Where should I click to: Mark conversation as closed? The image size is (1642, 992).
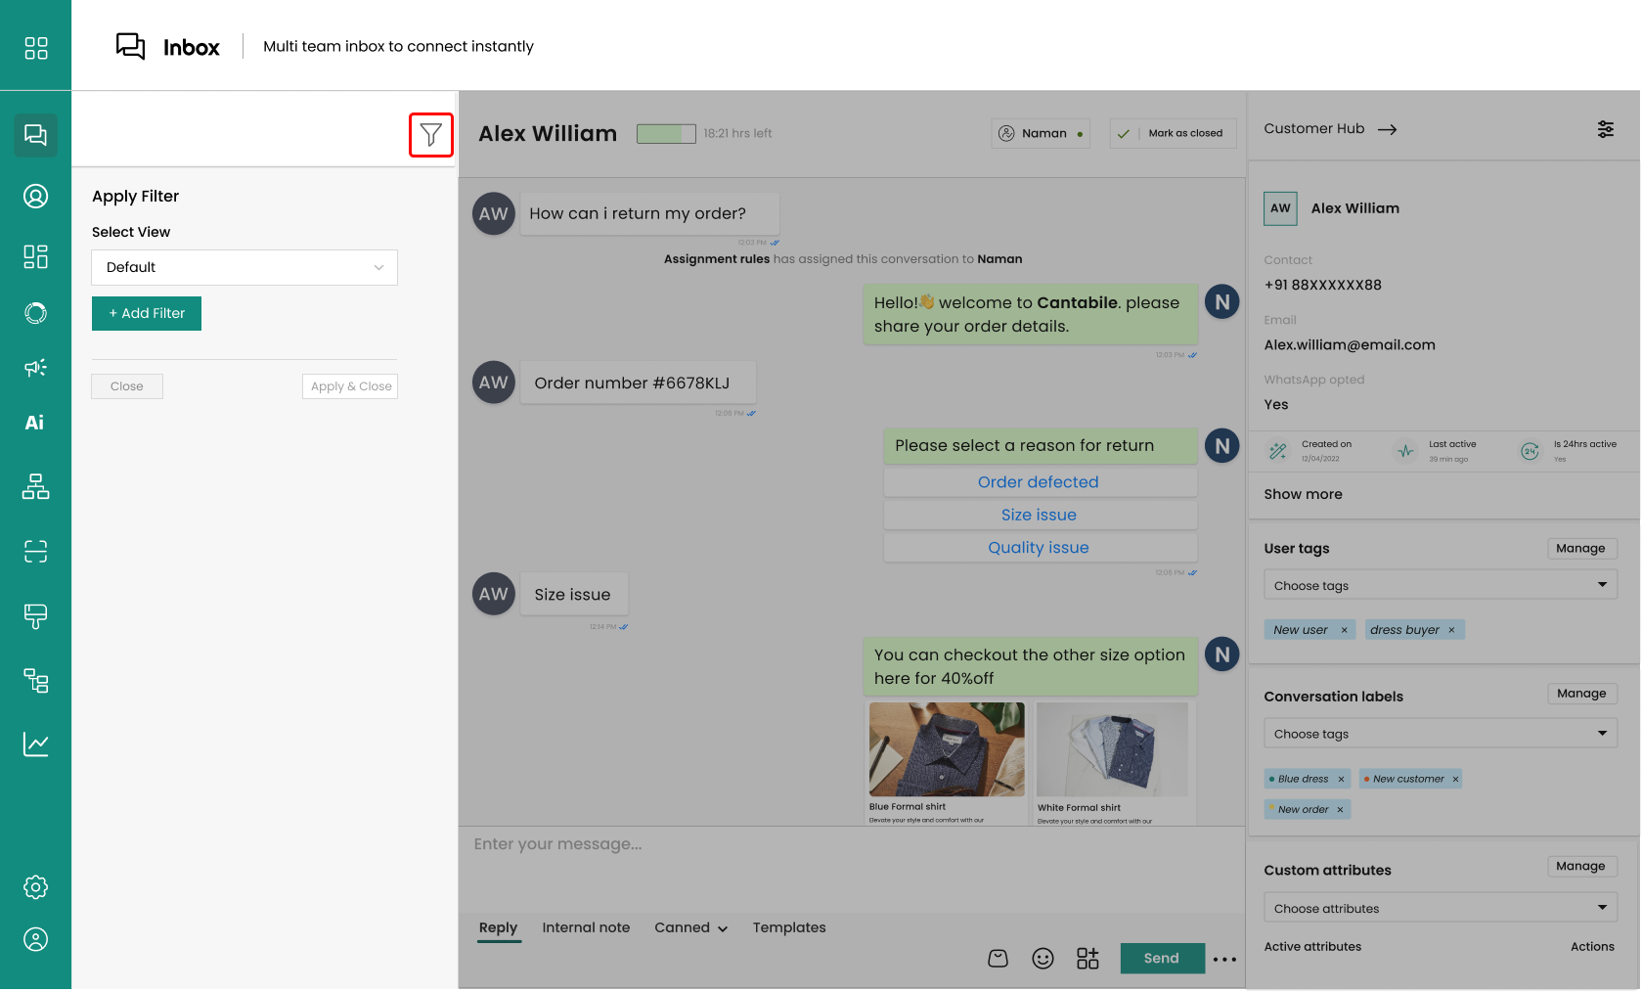[1173, 133]
